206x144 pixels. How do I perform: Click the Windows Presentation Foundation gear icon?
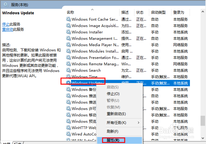(69, 57)
